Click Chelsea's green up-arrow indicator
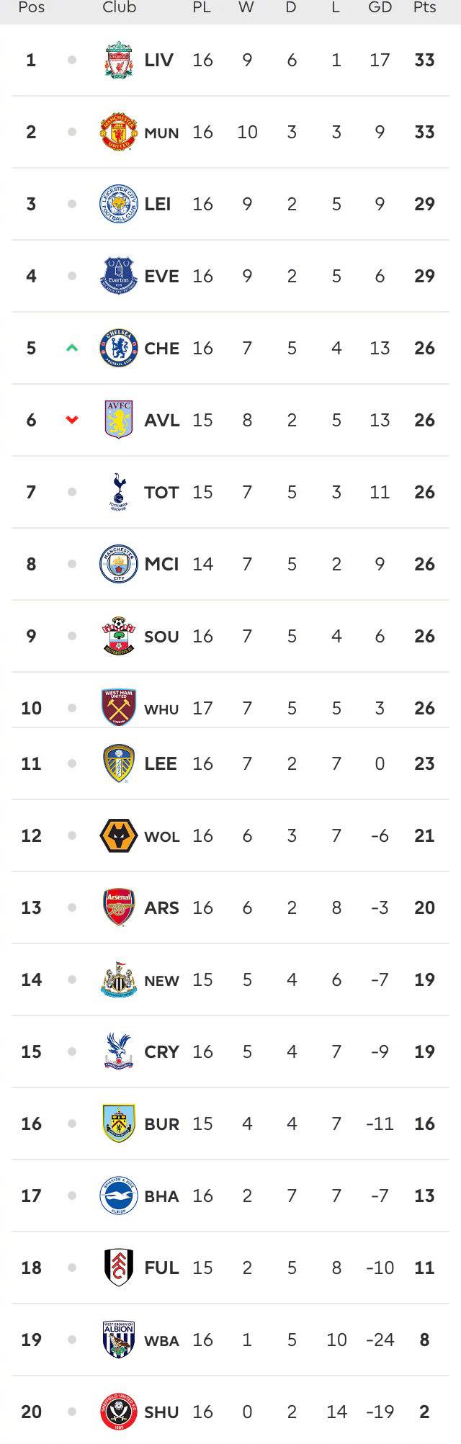 tap(71, 348)
